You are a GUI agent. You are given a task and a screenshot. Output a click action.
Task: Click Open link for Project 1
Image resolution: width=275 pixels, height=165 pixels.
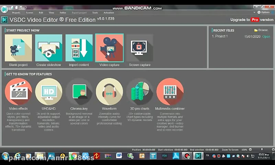point(266,37)
